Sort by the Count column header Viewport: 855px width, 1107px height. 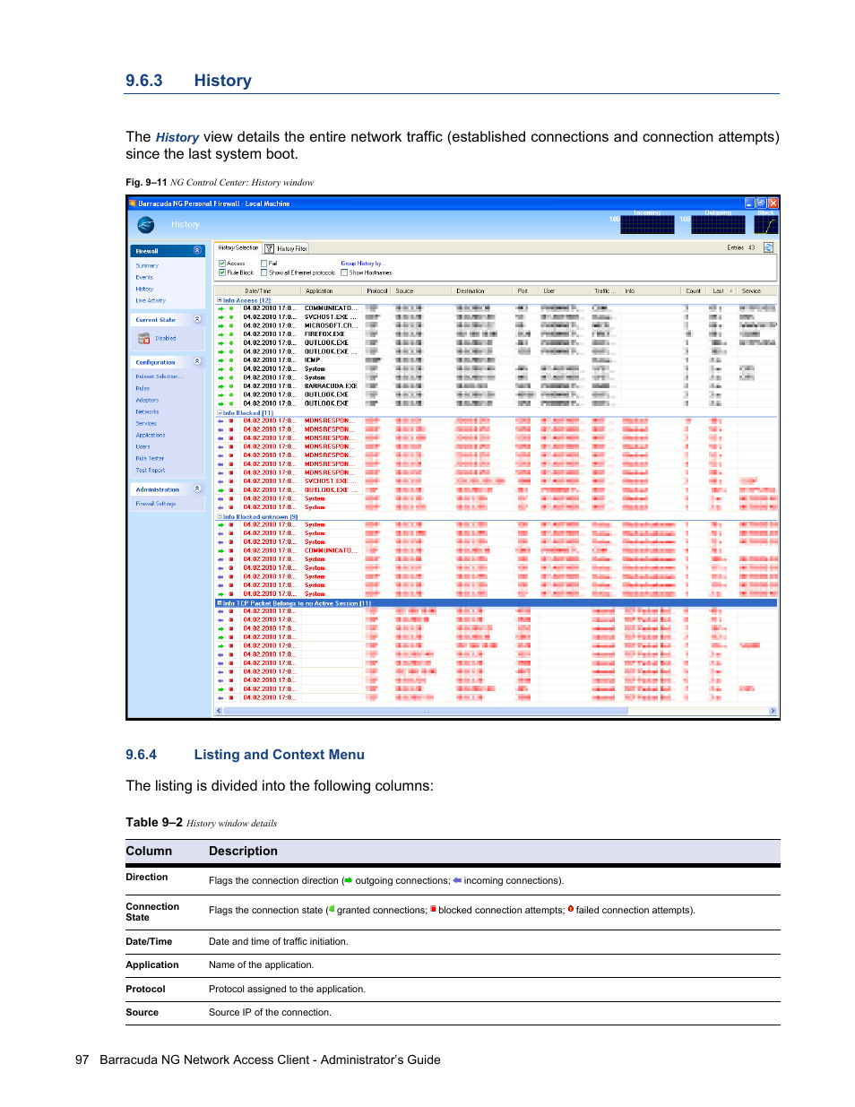[x=694, y=290]
